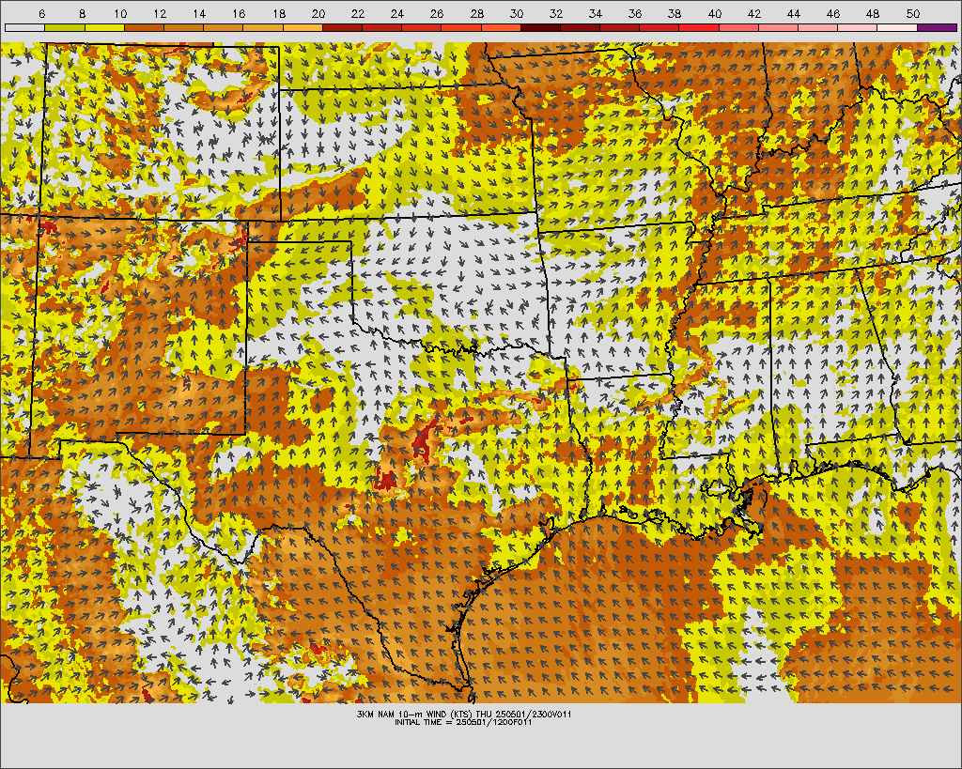Select the legend label '46'
This screenshot has height=769, width=962.
(833, 13)
